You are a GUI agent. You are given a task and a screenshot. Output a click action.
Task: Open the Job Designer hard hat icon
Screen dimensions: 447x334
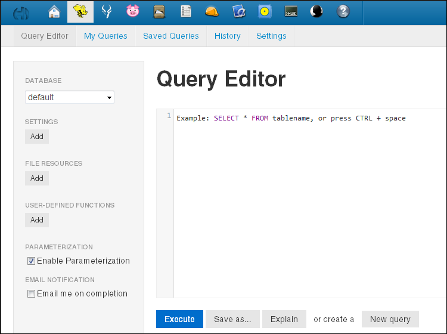coord(212,12)
